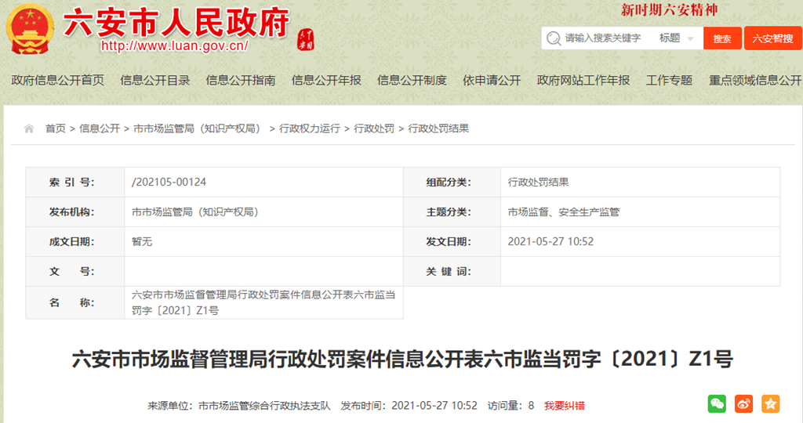803x423 pixels.
Task: Click the red seal stamp icon
Action: click(x=306, y=39)
